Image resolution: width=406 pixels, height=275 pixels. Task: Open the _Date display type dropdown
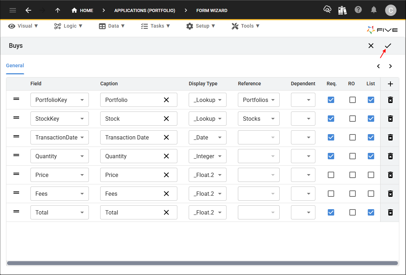click(x=207, y=137)
